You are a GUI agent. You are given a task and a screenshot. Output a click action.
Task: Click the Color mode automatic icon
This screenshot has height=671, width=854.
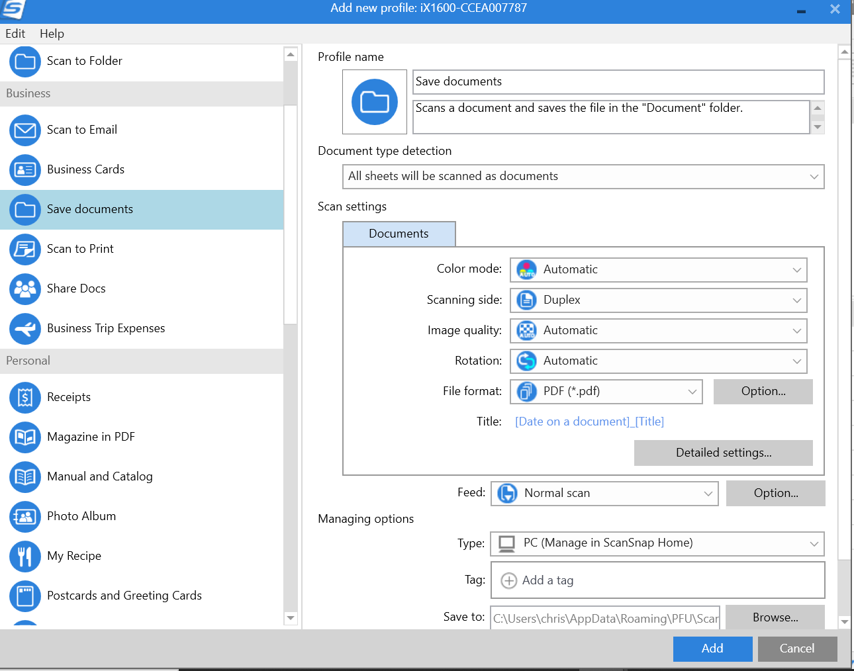526,269
